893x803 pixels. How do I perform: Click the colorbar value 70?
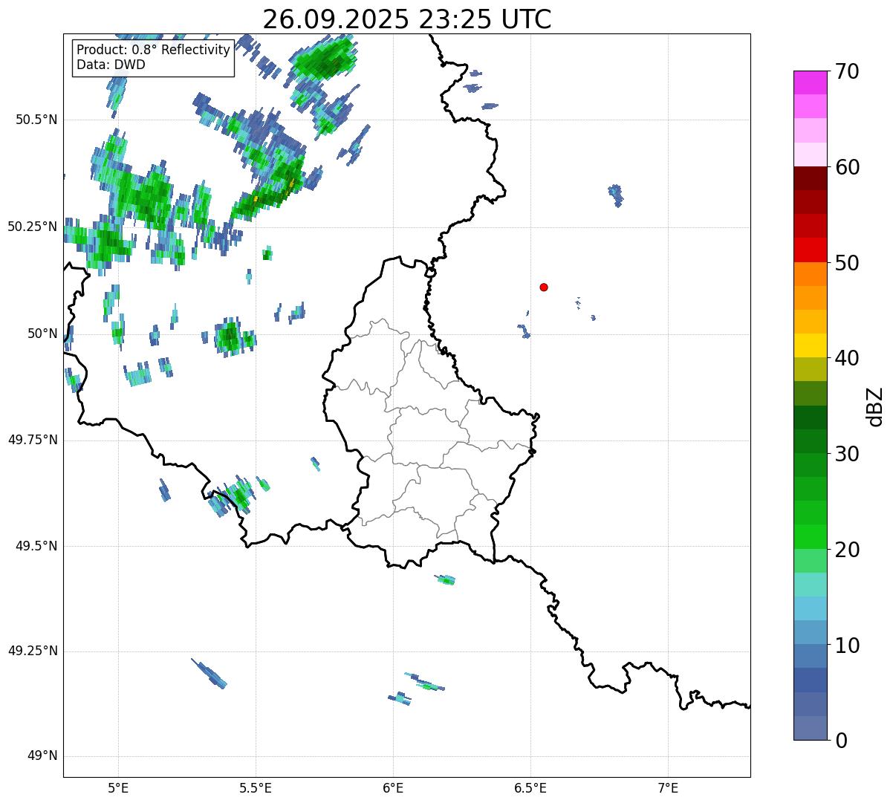(x=847, y=71)
